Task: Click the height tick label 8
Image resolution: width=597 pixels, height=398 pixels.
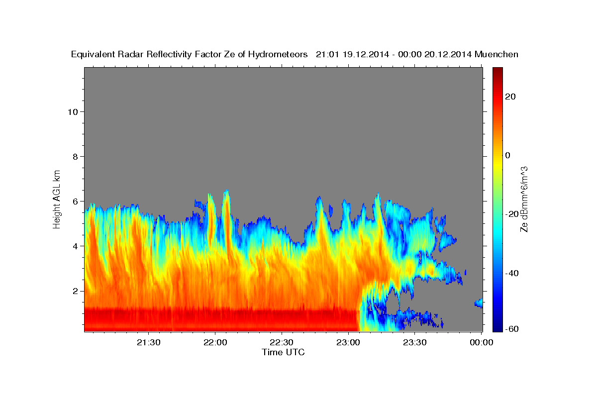Action: coord(76,156)
